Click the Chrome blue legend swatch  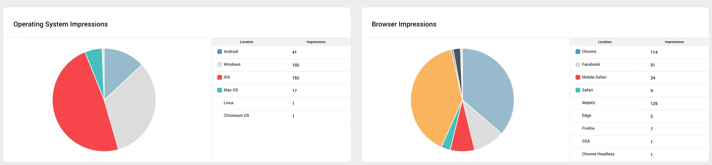pyautogui.click(x=578, y=52)
